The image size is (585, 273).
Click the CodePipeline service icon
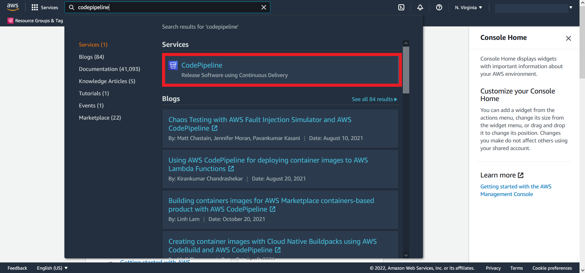[173, 65]
